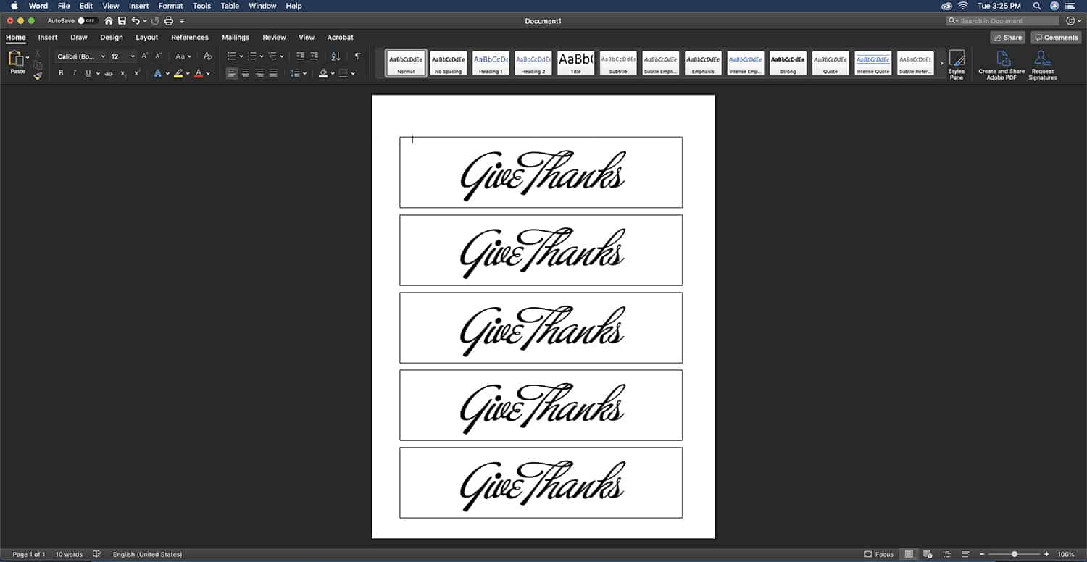This screenshot has width=1087, height=562.
Task: Toggle bold formatting
Action: [61, 72]
